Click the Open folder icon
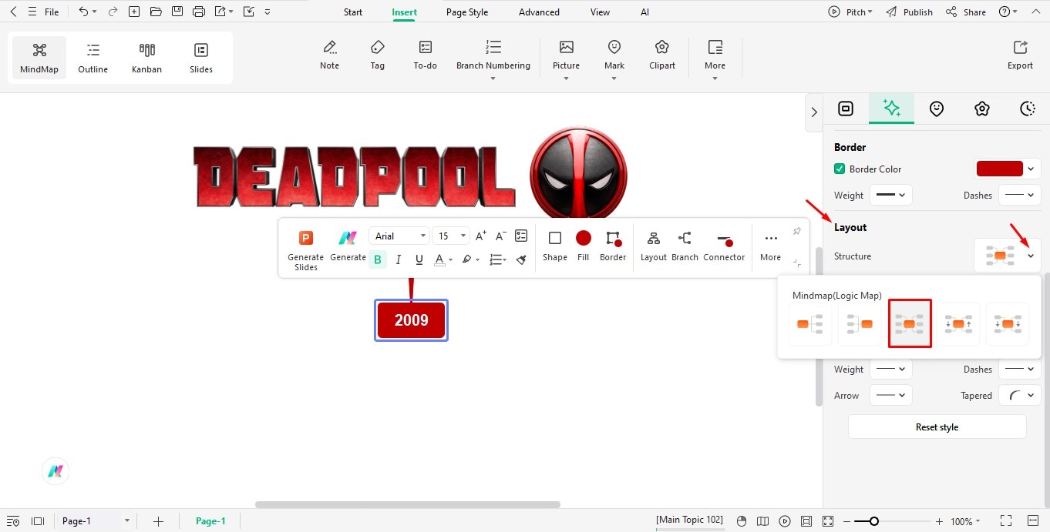Viewport: 1050px width, 532px height. pos(156,12)
